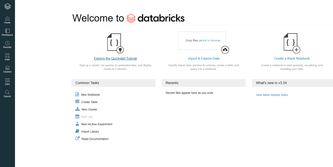Open the Workspace sidebar item
This screenshot has height=167, width=333.
click(x=7, y=32)
